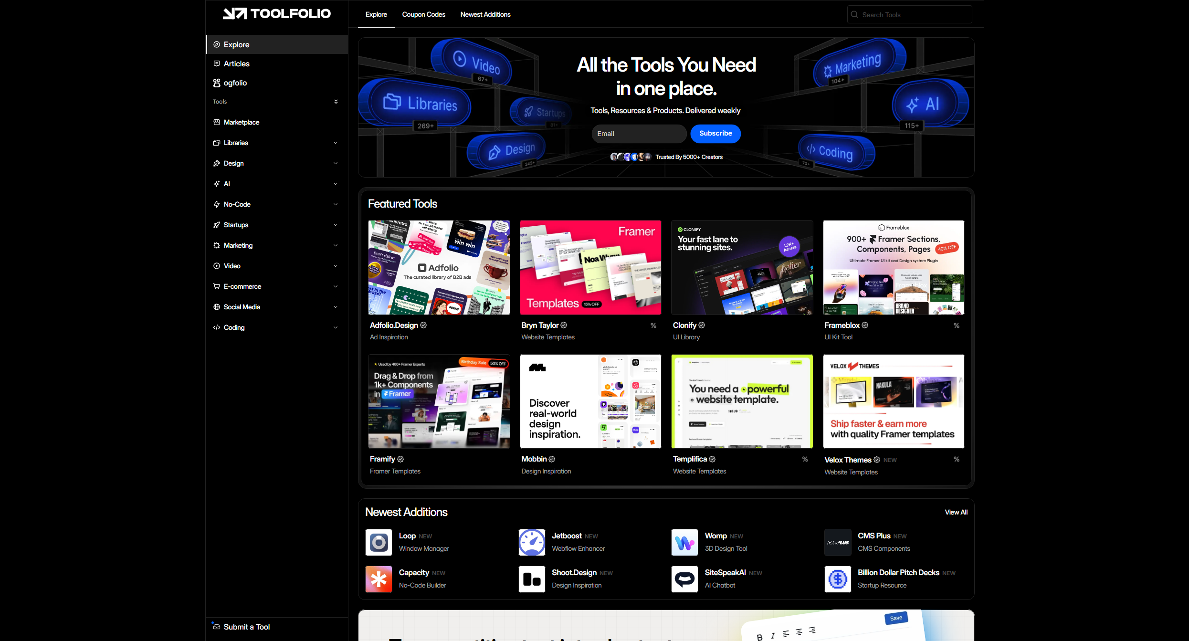The image size is (1189, 641).
Task: Open the Billion Dollar Pitch Decks icon
Action: (838, 579)
